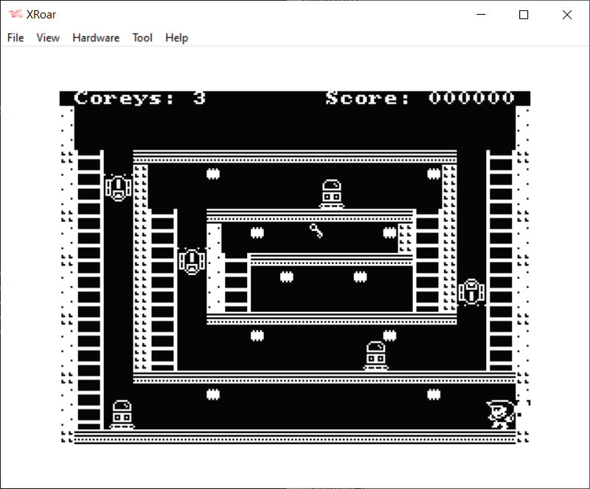Image resolution: width=590 pixels, height=489 pixels.
Task: Open the File menu
Action: point(15,38)
